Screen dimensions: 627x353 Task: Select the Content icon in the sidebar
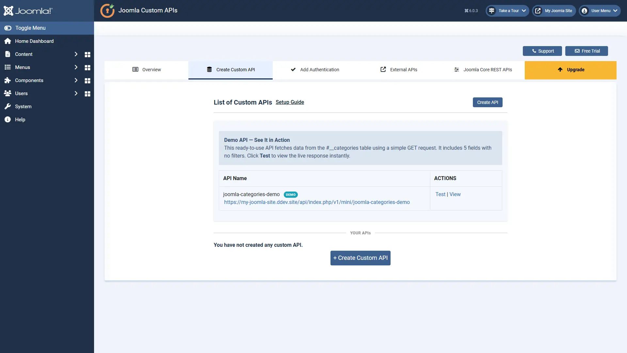click(x=7, y=54)
